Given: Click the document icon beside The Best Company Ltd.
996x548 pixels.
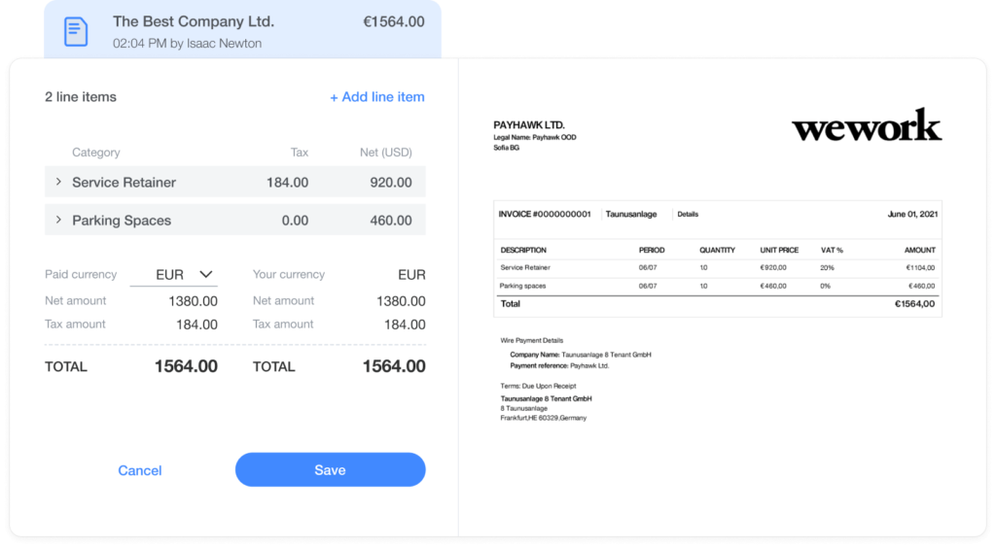Looking at the screenshot, I should point(76,32).
